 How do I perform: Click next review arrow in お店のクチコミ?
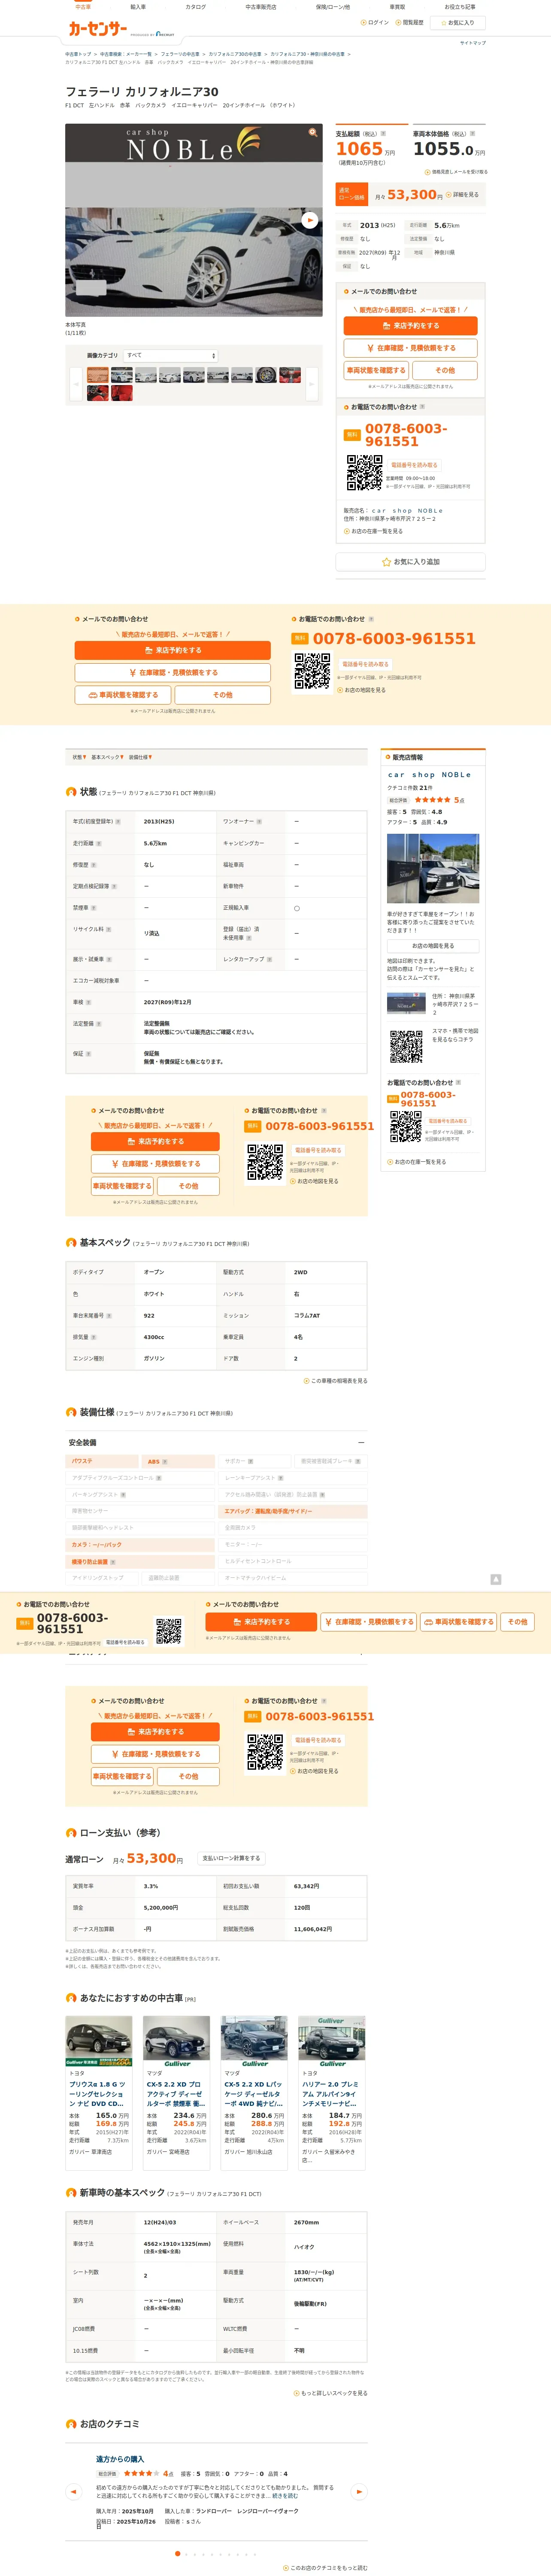(x=359, y=2491)
